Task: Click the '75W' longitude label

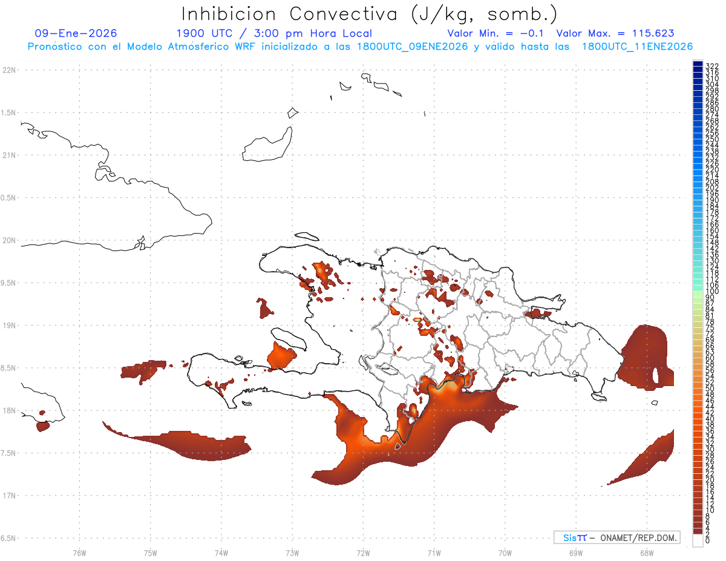Action: point(151,553)
